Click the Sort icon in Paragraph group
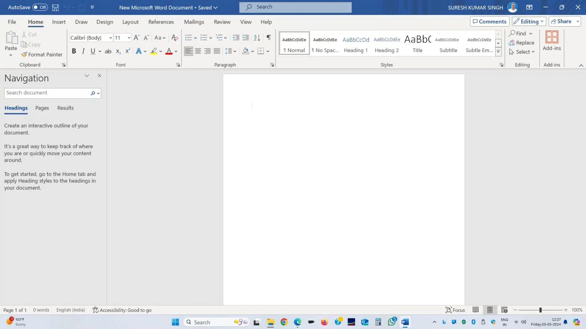Screen dimensions: 586x329 (x=256, y=38)
